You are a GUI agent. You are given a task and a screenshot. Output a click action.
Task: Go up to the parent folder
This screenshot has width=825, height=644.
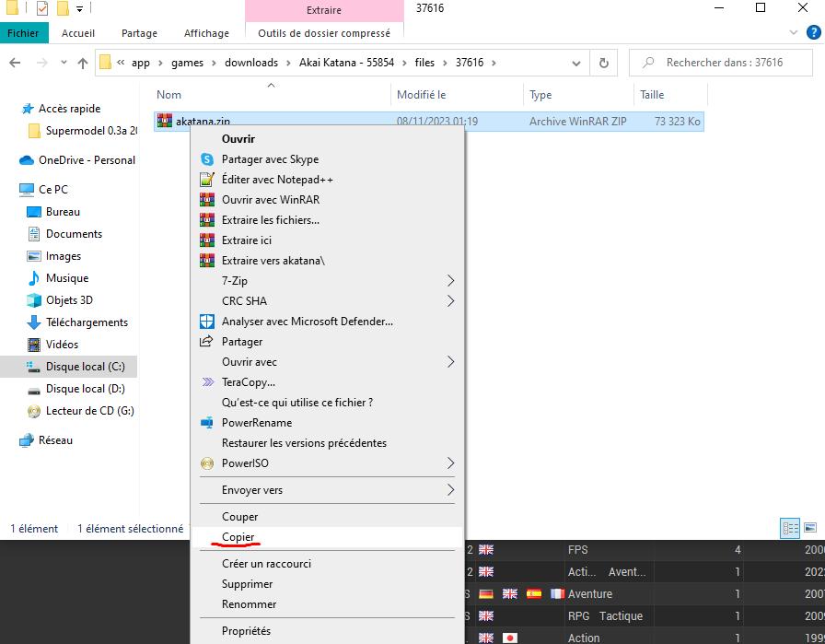click(x=83, y=62)
